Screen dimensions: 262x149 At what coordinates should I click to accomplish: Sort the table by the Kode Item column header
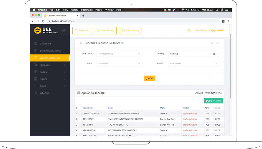88,108
